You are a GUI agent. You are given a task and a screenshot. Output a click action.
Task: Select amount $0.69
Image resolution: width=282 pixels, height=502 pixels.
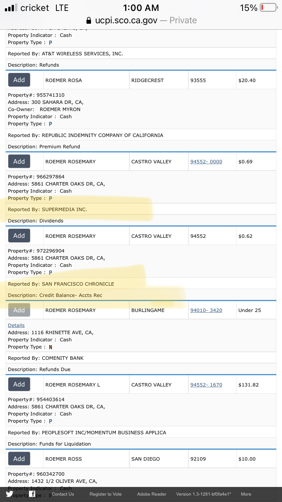click(x=246, y=161)
